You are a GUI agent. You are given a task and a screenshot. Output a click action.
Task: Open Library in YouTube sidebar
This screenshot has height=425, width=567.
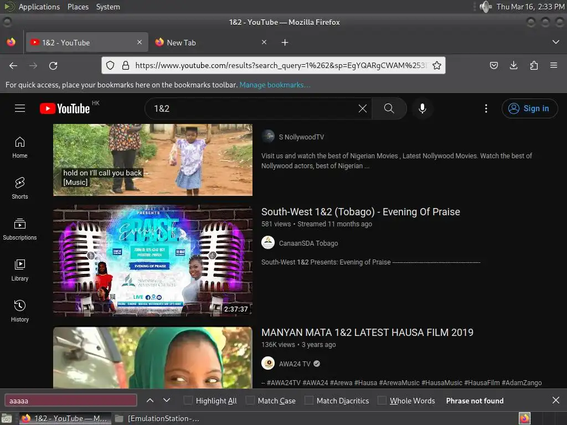click(20, 271)
